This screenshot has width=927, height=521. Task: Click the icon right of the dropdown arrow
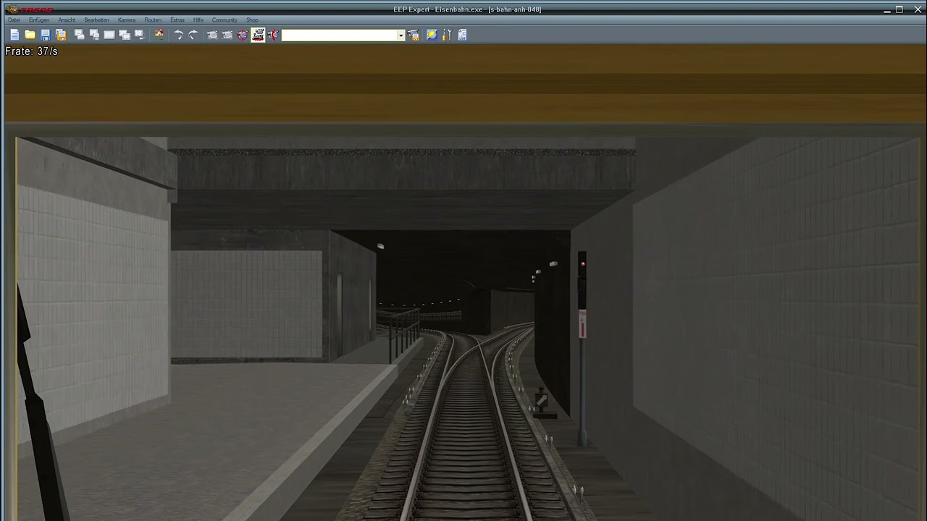point(414,35)
